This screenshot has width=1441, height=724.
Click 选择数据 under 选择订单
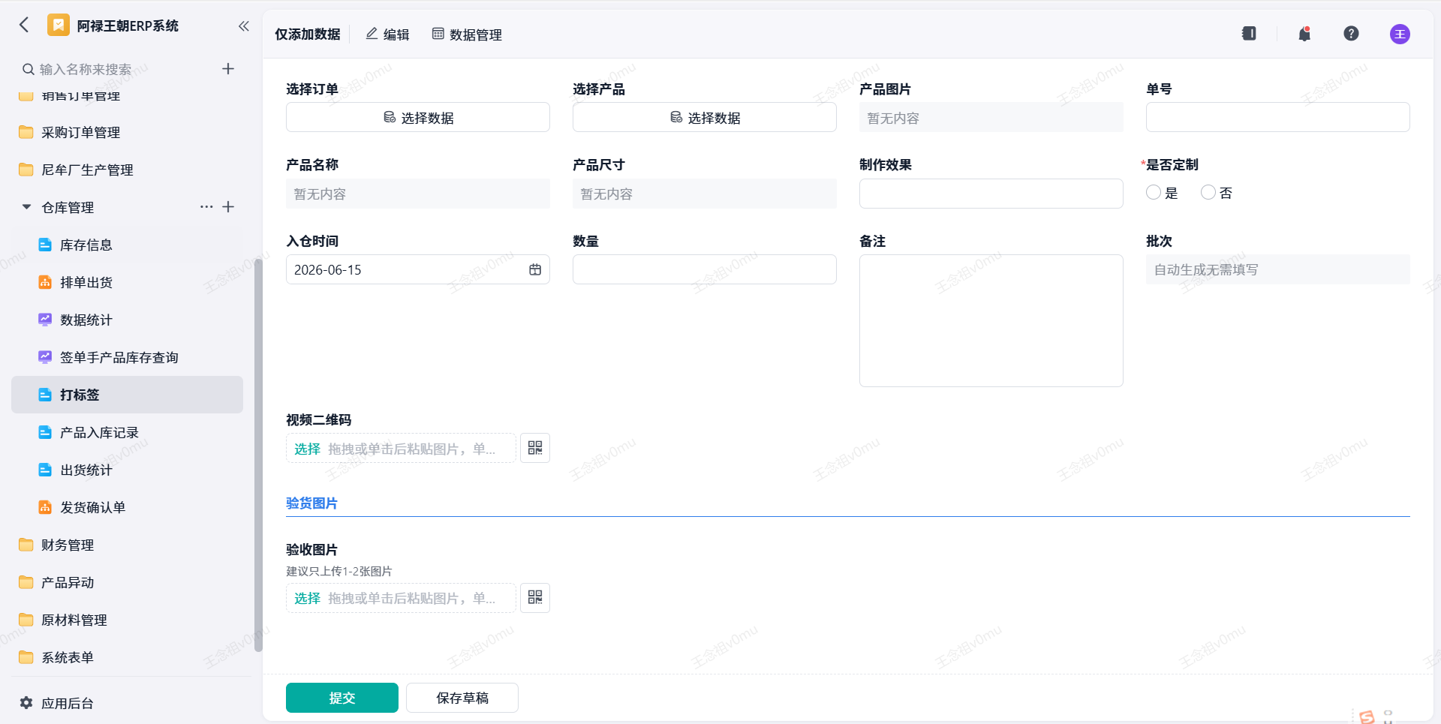[418, 117]
